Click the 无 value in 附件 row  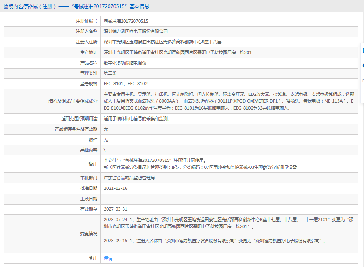coord(106,140)
